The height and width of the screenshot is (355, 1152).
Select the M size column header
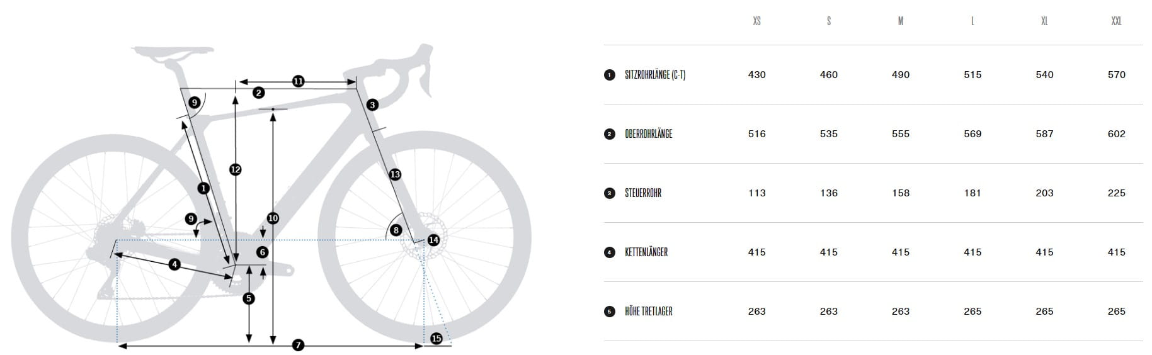pos(901,21)
